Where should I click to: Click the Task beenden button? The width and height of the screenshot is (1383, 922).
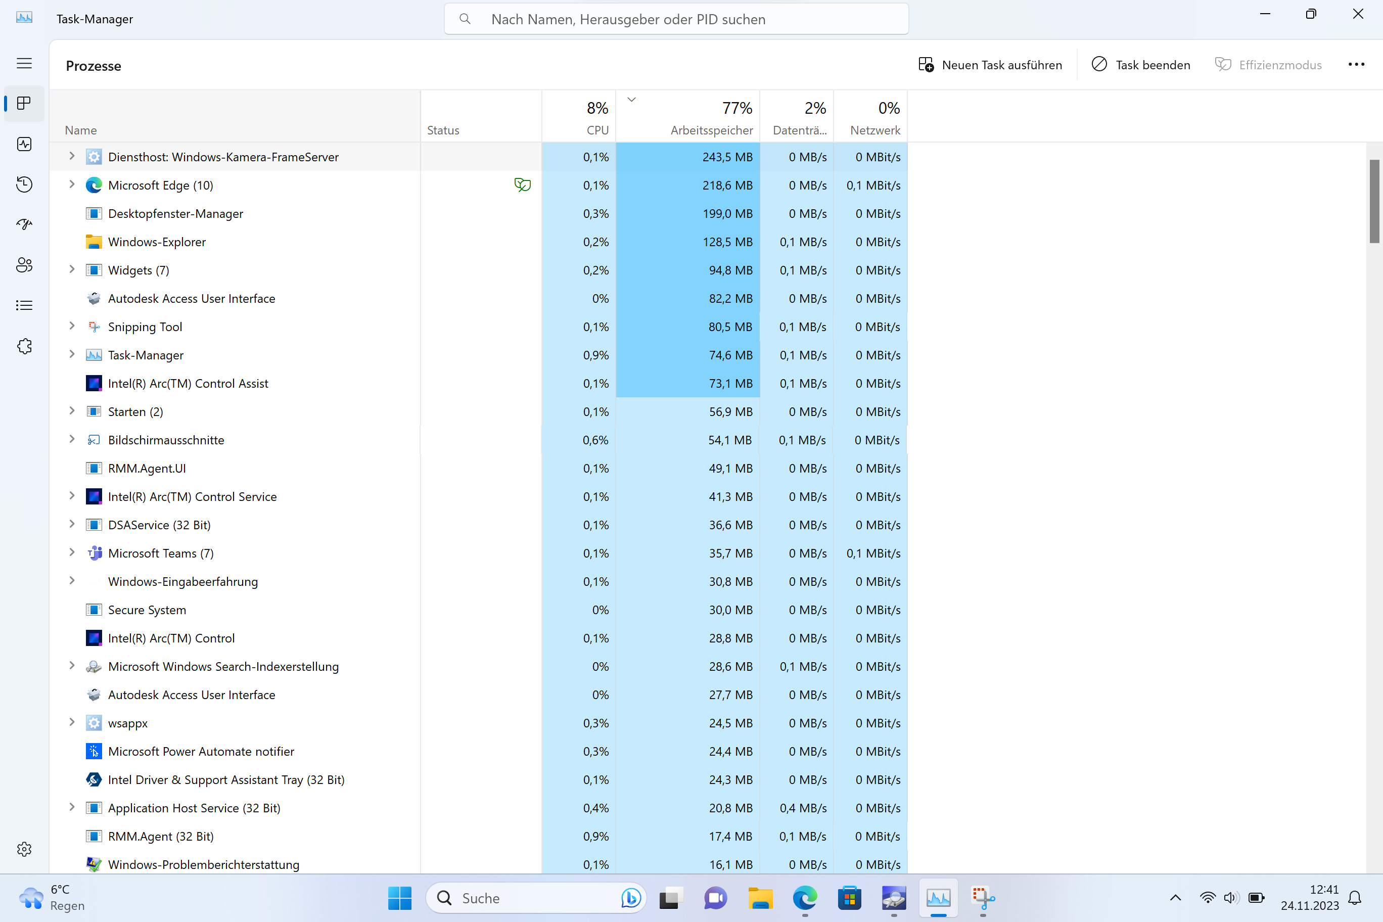(x=1141, y=65)
